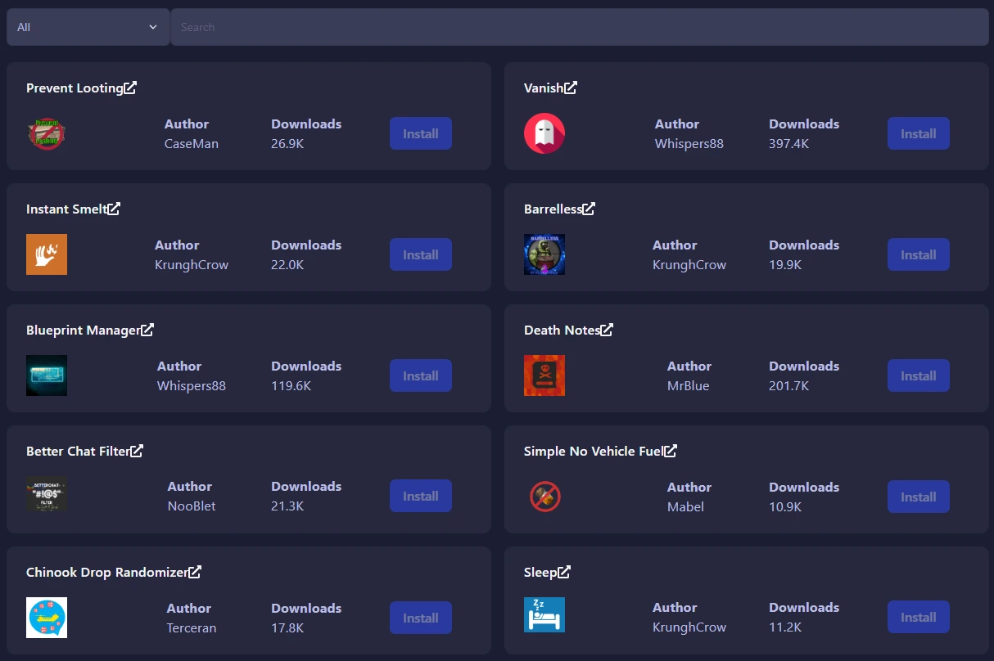The height and width of the screenshot is (661, 994).
Task: Install the Death Notes plugin
Action: pyautogui.click(x=918, y=375)
